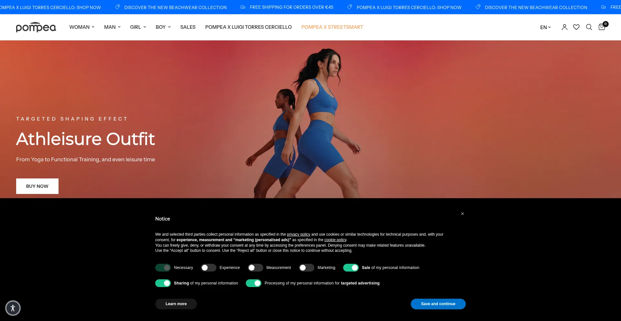The image size is (621, 321).
Task: Enable the Experience cookies switch
Action: click(209, 268)
